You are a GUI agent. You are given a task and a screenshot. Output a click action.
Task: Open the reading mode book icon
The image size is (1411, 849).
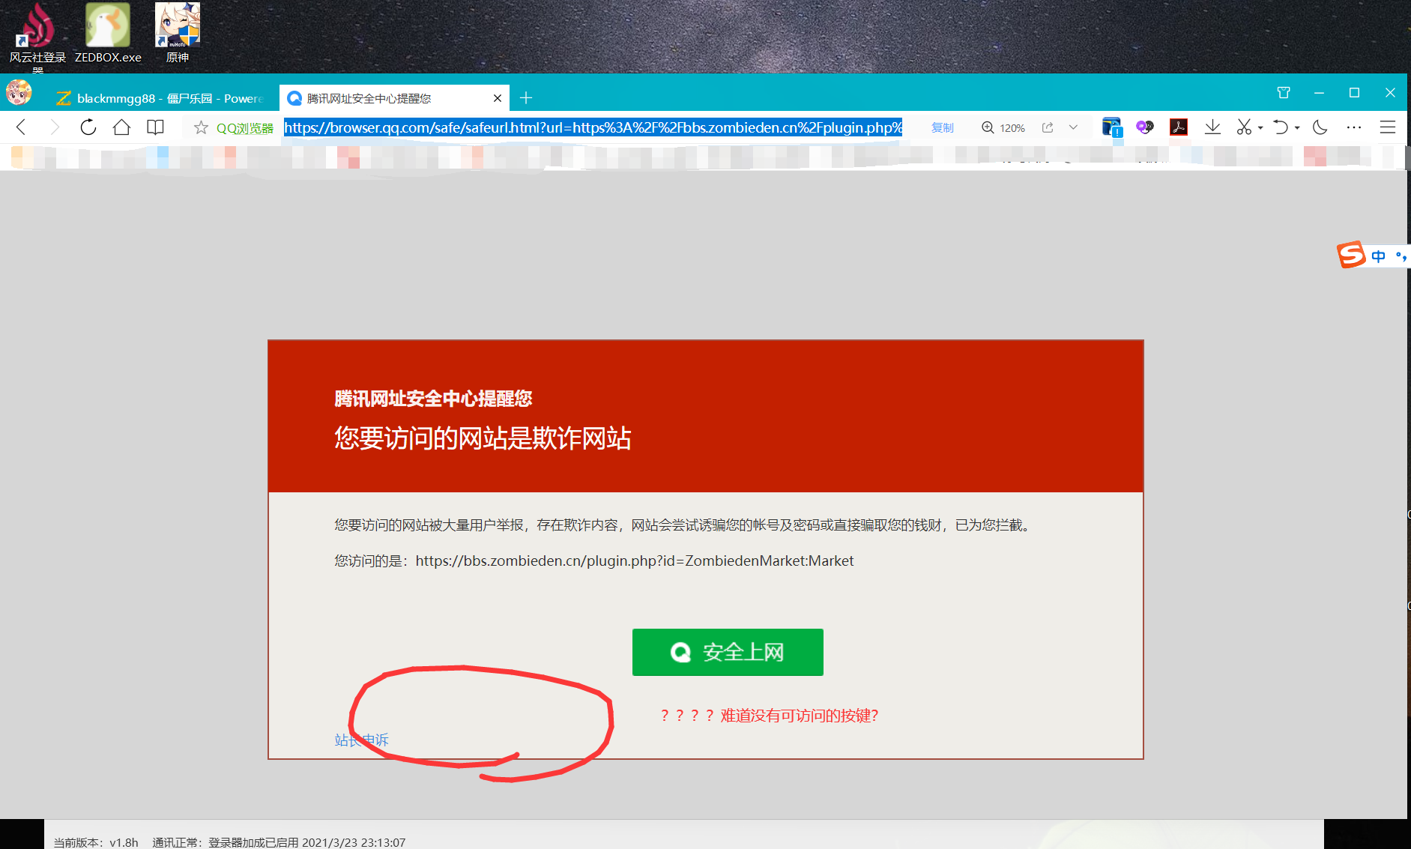(155, 127)
